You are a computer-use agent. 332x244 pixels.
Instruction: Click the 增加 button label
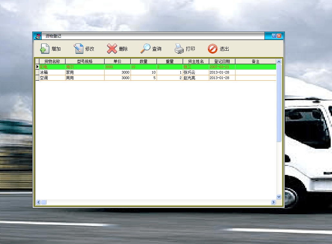click(56, 49)
